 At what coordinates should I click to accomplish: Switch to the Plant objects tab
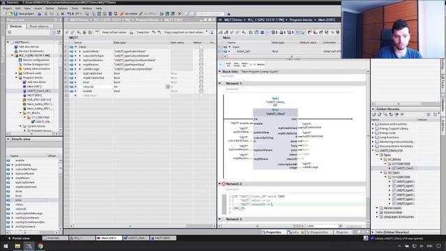(39, 26)
